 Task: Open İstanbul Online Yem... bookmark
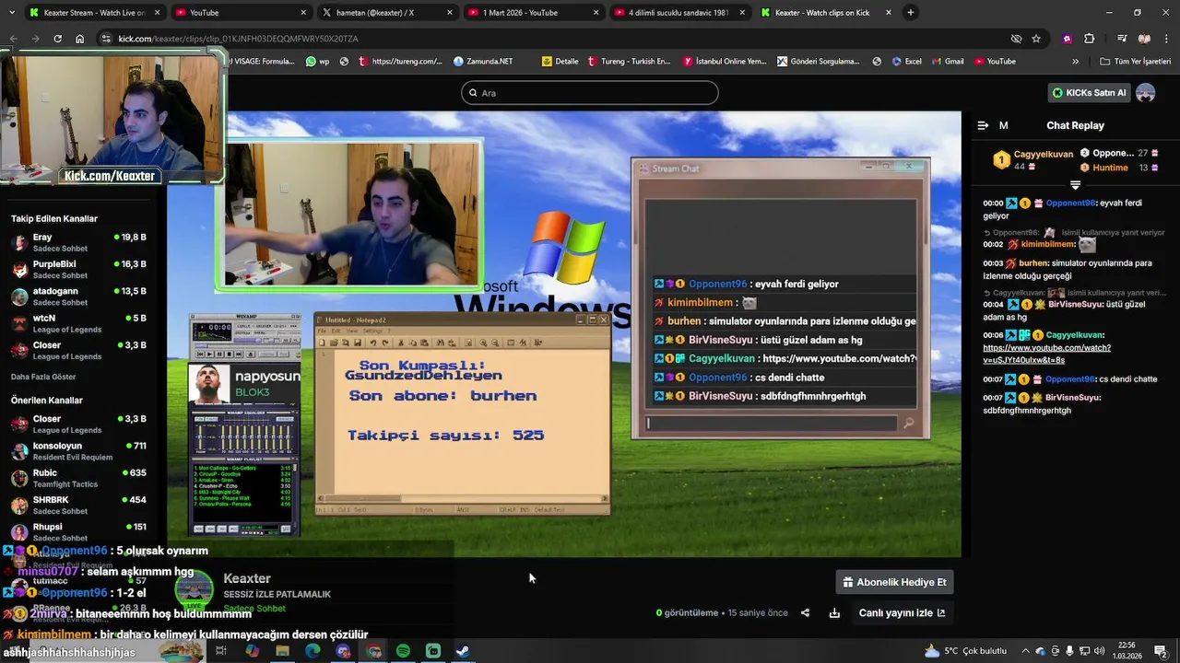click(725, 61)
